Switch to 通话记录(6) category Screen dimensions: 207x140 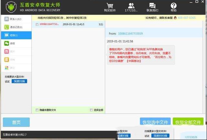(16, 27)
